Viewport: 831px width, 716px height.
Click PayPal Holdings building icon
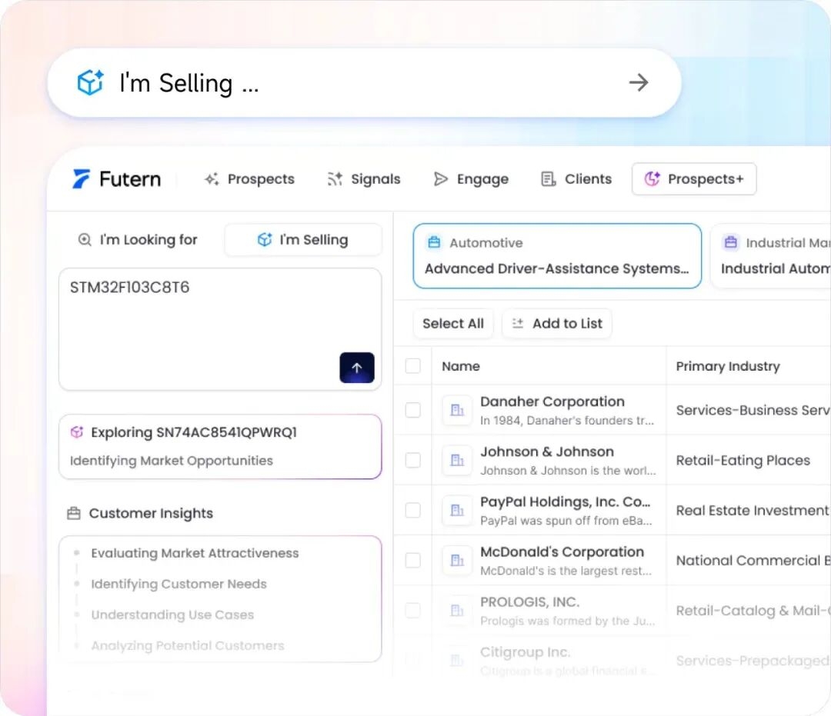[457, 510]
